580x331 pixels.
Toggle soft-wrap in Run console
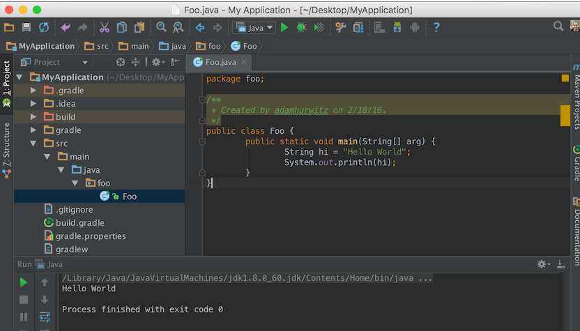tap(45, 317)
